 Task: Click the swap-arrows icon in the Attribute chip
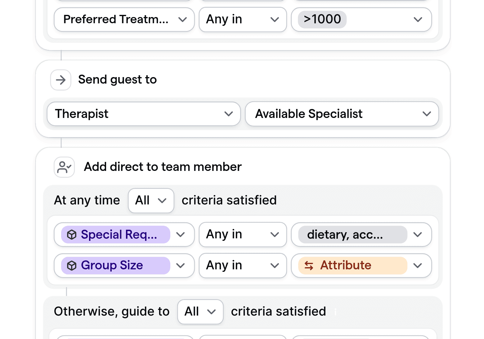(309, 266)
